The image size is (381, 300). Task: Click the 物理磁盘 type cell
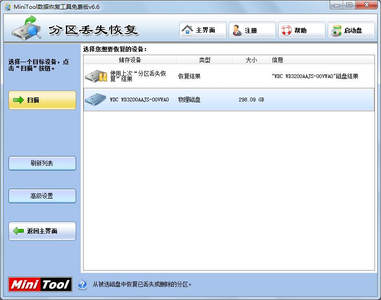click(189, 100)
